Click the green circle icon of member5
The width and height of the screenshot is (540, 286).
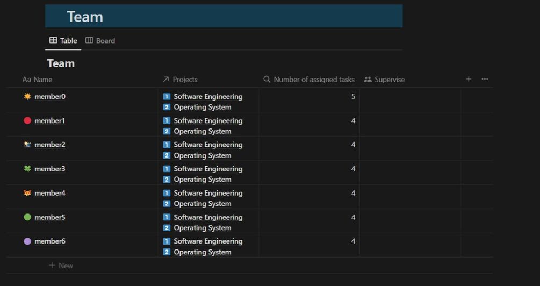[27, 217]
